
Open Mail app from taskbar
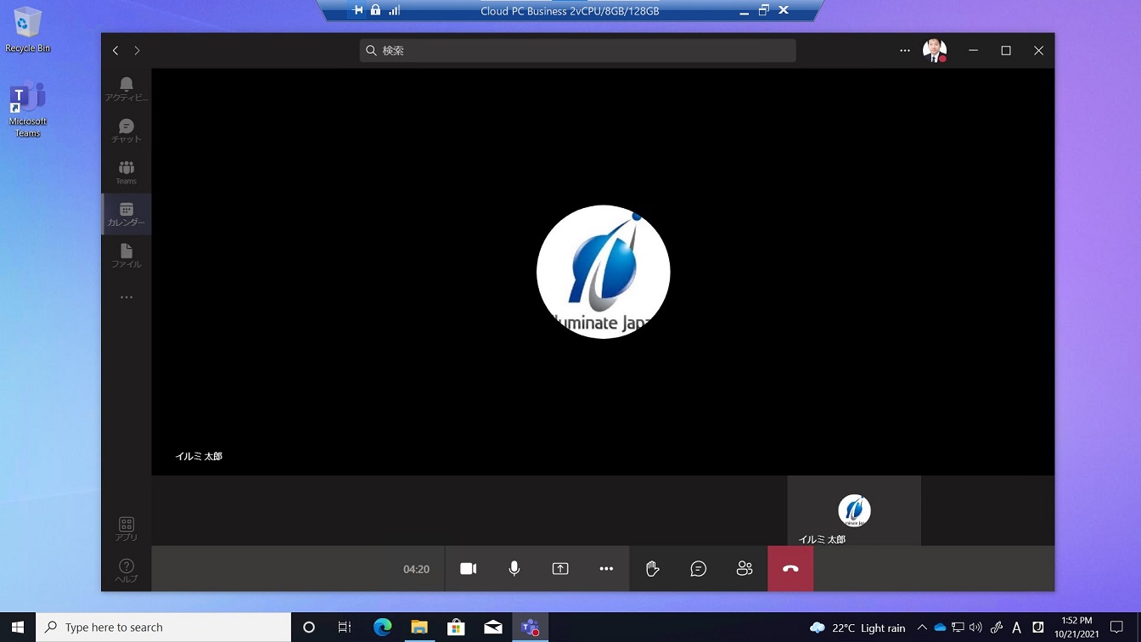point(493,628)
